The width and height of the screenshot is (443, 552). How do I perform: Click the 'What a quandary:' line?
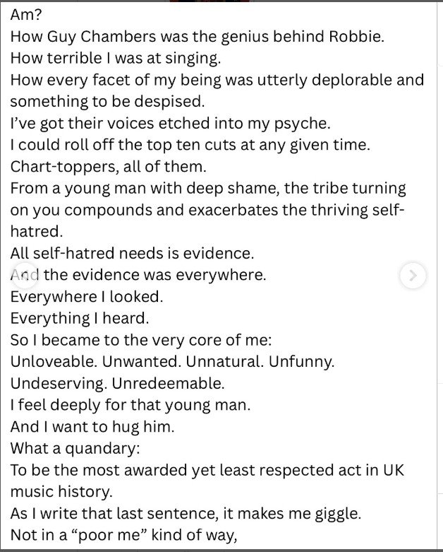tap(75, 449)
